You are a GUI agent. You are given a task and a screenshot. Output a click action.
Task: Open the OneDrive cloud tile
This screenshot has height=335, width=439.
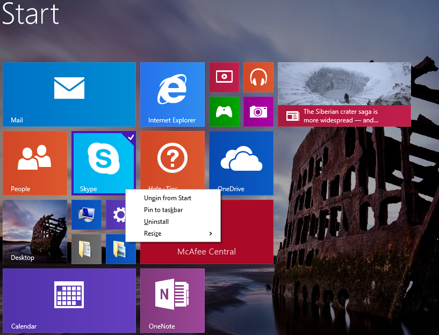241,163
